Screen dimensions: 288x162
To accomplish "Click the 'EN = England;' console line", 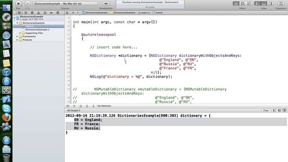I will (88, 120).
